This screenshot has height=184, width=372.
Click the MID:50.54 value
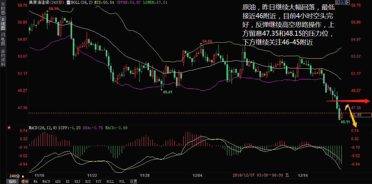tap(104, 3)
